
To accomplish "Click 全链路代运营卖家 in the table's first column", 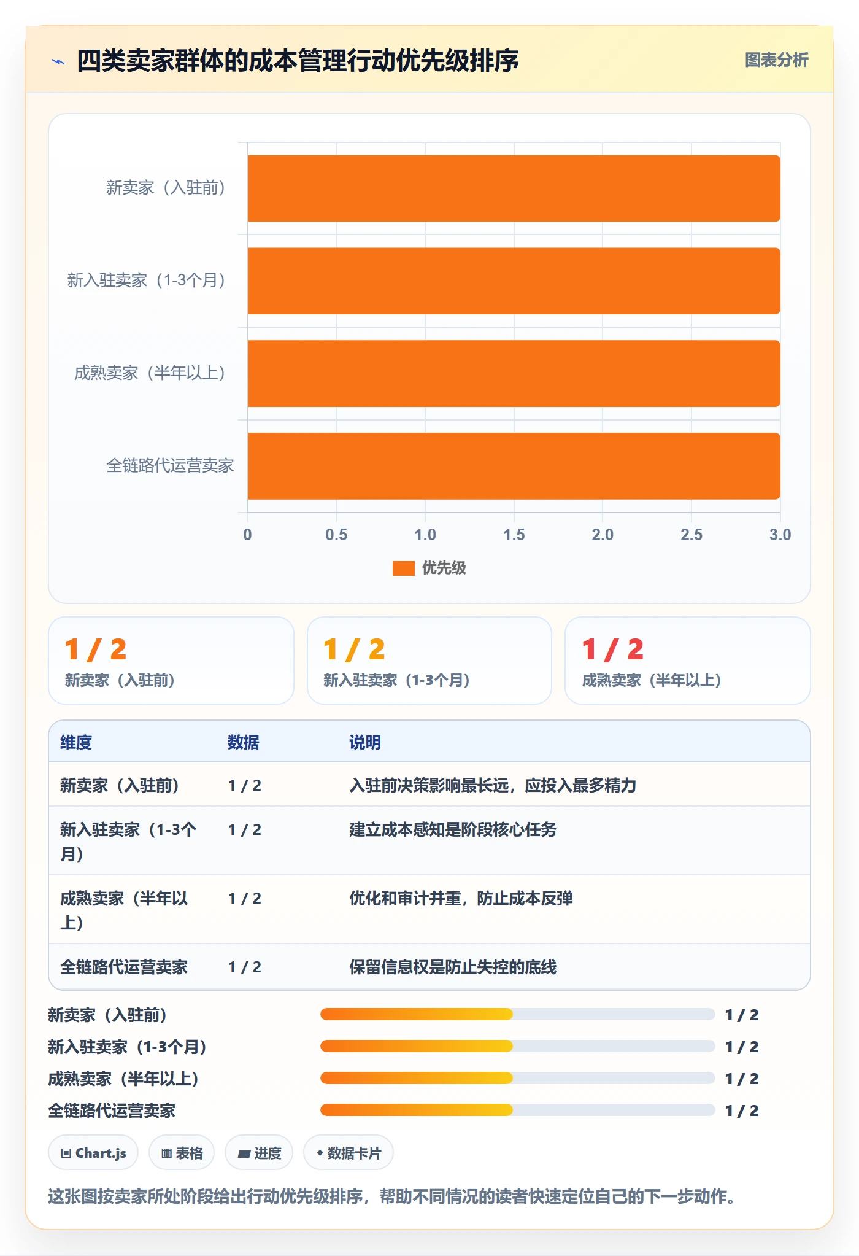I will [124, 967].
